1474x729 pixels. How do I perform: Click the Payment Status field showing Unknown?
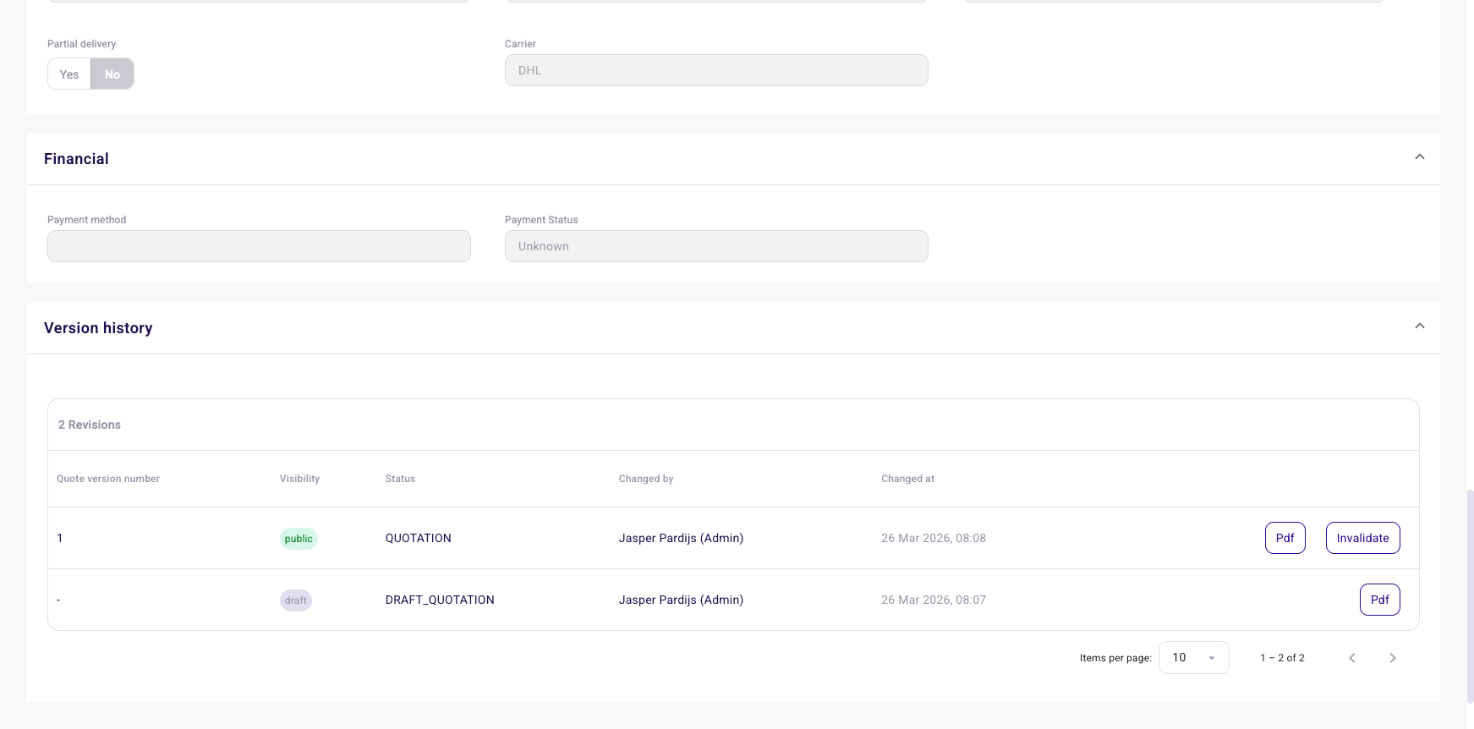tap(715, 246)
